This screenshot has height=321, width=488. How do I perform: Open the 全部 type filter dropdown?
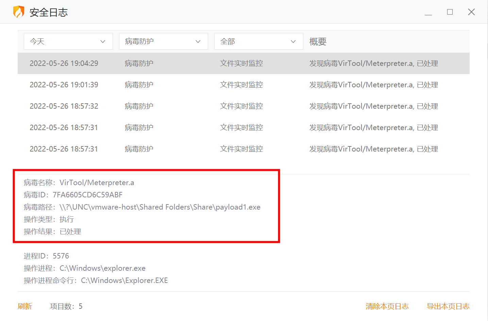coord(258,41)
